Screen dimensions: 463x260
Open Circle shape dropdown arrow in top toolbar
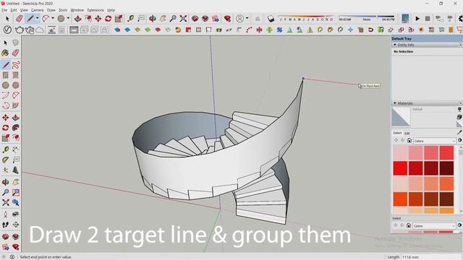[x=68, y=19]
